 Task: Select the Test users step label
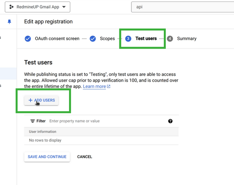pos(146,38)
